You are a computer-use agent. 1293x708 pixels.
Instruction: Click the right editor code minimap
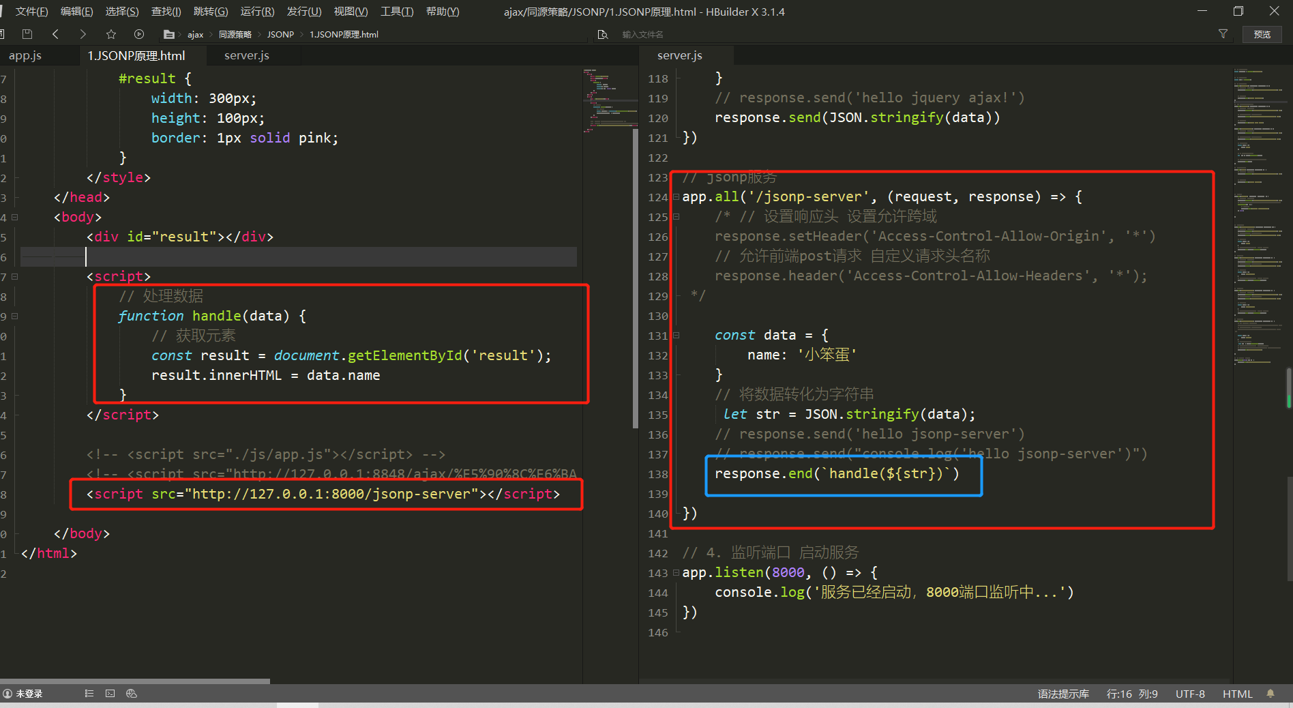coord(1259,217)
